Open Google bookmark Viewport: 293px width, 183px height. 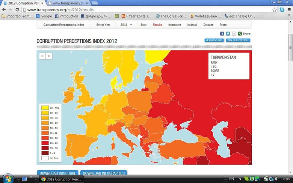pyautogui.click(x=44, y=16)
